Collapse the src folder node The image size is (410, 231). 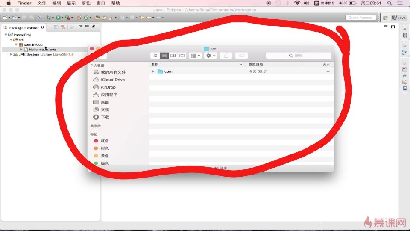[x=11, y=39]
